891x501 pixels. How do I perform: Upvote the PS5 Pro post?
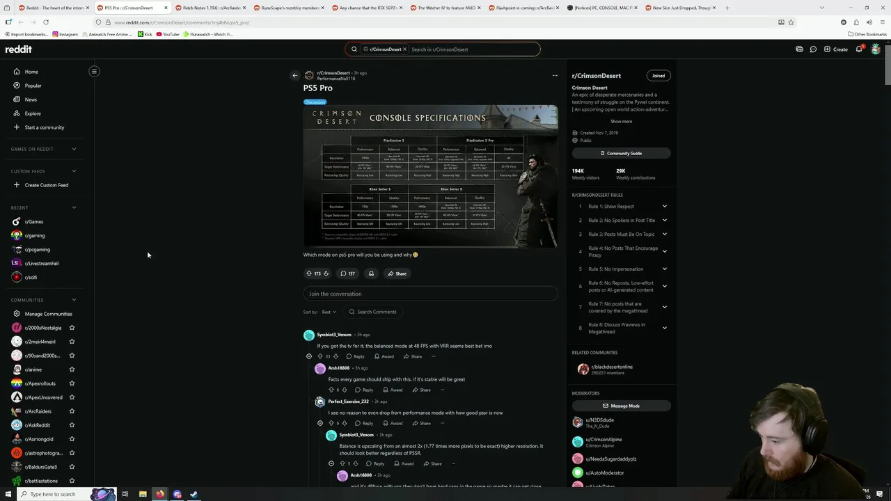(309, 273)
